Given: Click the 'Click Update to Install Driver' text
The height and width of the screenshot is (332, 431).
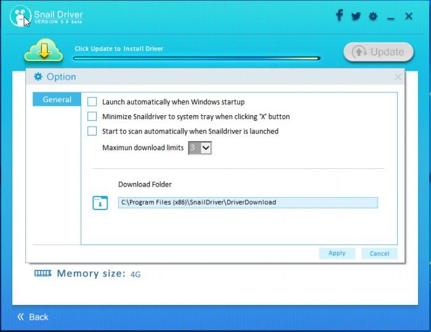Looking at the screenshot, I should point(119,49).
